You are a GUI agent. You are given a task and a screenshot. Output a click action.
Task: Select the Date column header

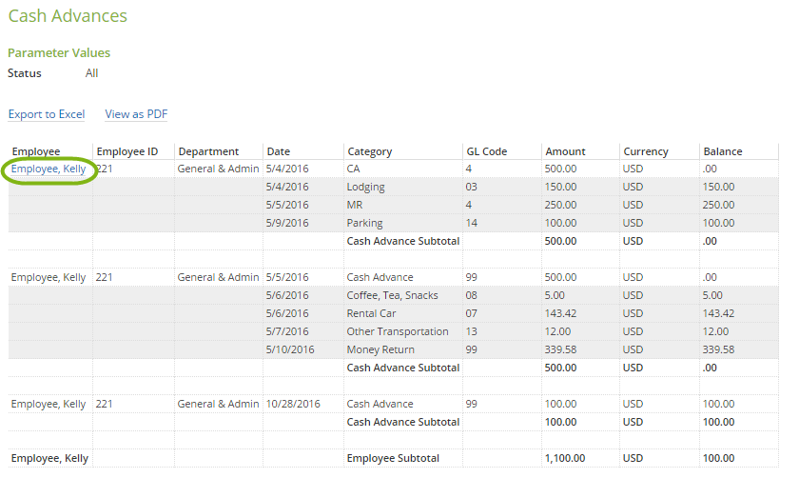pos(278,151)
